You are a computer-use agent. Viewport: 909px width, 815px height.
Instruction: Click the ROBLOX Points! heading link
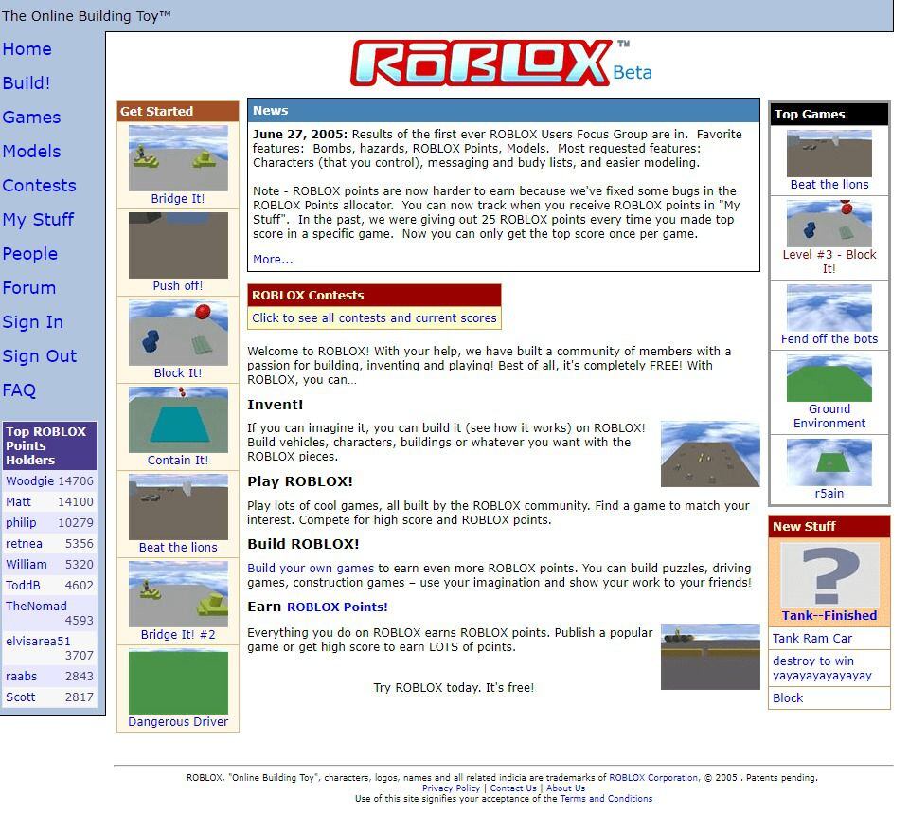click(x=337, y=607)
